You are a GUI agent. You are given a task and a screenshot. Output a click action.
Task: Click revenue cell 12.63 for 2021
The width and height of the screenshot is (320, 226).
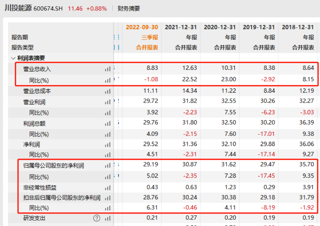coord(190,68)
